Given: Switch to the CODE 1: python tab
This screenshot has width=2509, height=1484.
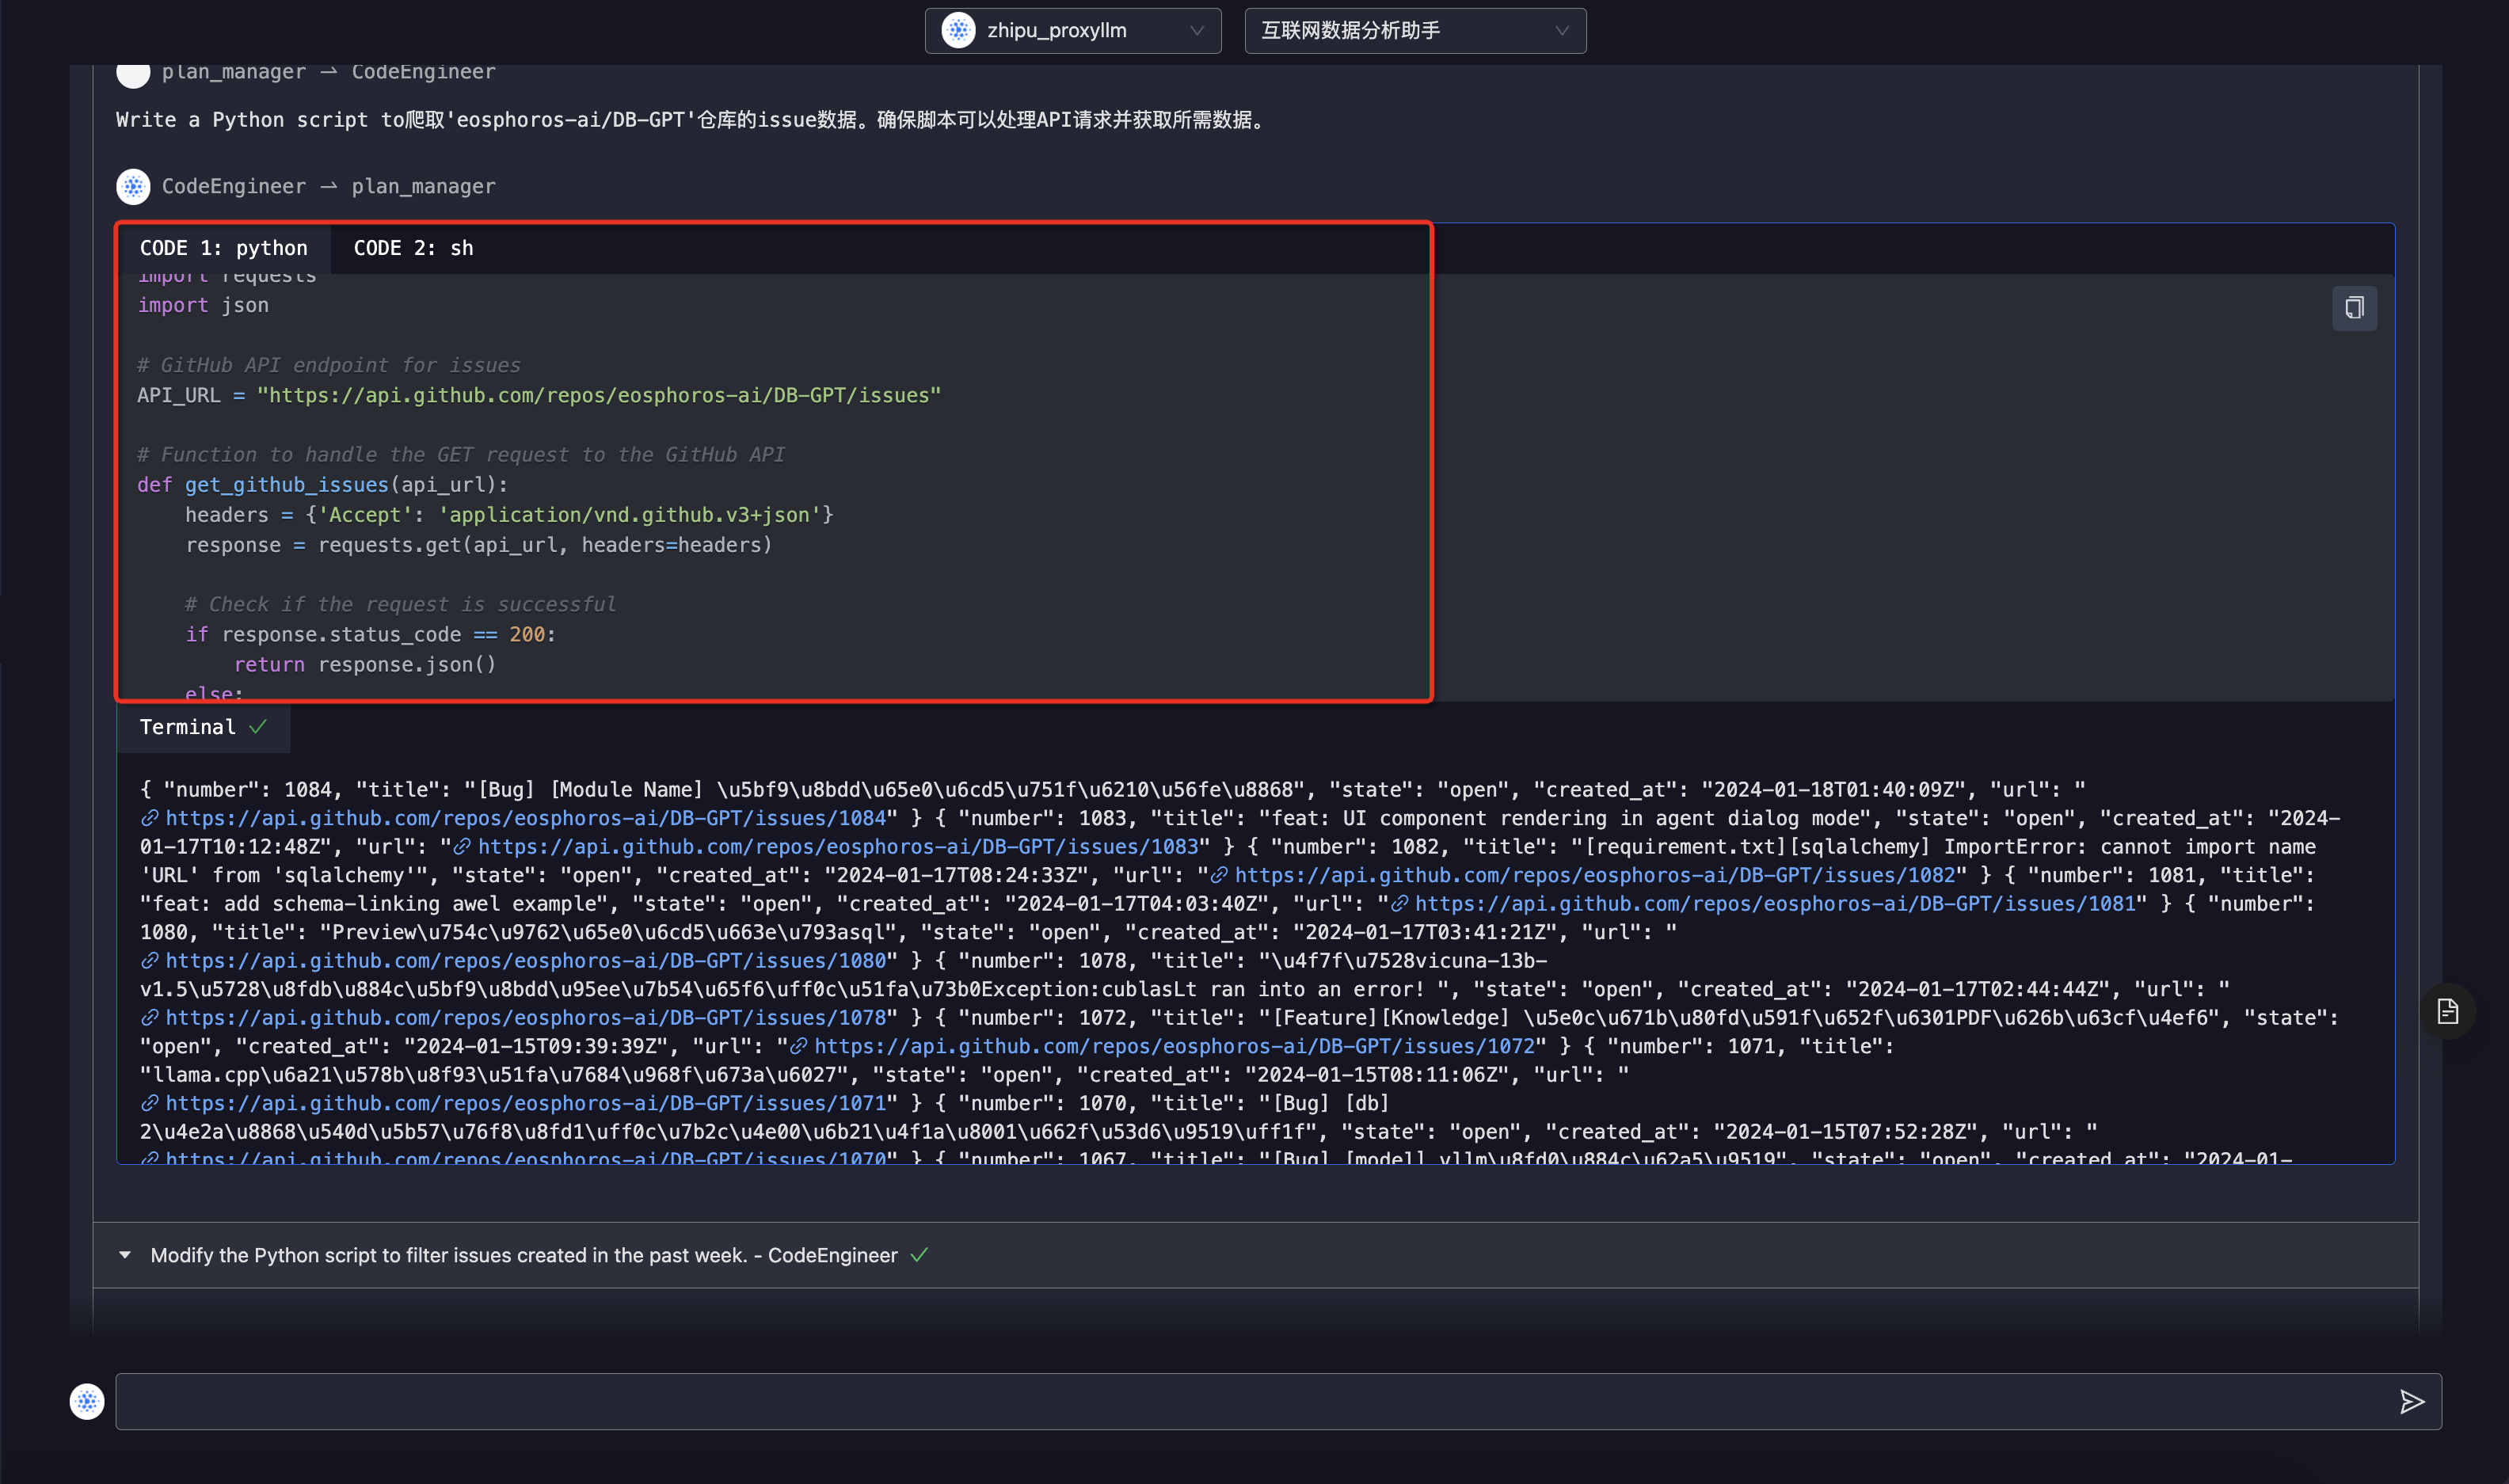Looking at the screenshot, I should click(224, 248).
